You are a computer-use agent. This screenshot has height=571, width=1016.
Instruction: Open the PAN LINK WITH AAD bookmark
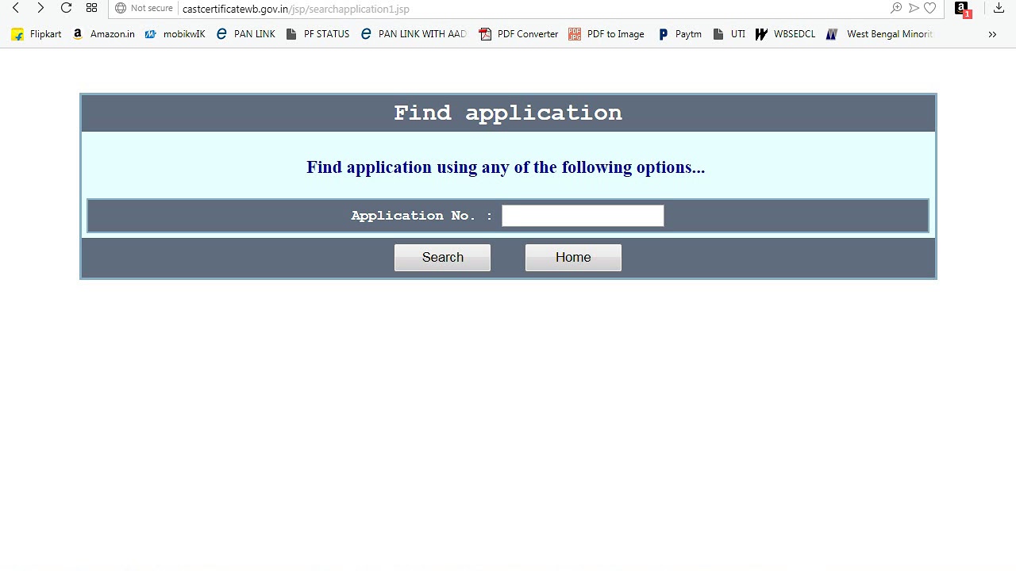tap(414, 34)
